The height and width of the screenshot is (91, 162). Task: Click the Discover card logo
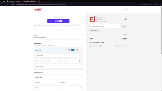point(76,50)
